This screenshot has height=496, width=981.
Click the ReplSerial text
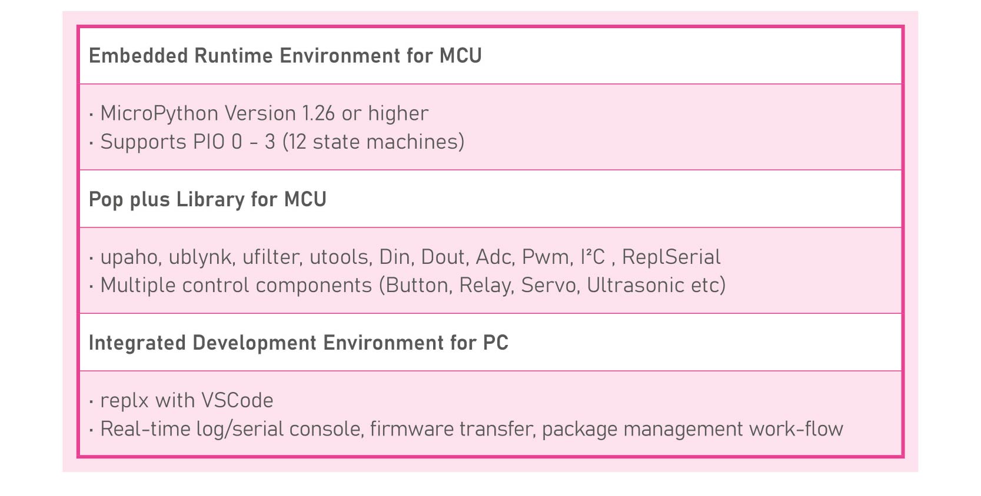(x=671, y=257)
